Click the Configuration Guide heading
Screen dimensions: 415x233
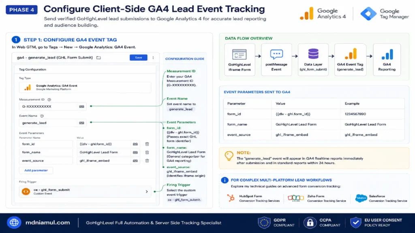[185, 59]
